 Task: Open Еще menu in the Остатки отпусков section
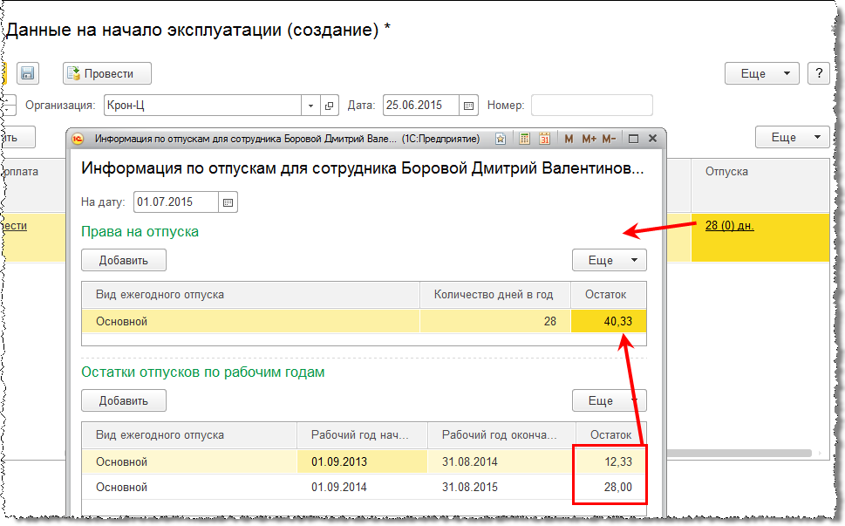tap(609, 400)
